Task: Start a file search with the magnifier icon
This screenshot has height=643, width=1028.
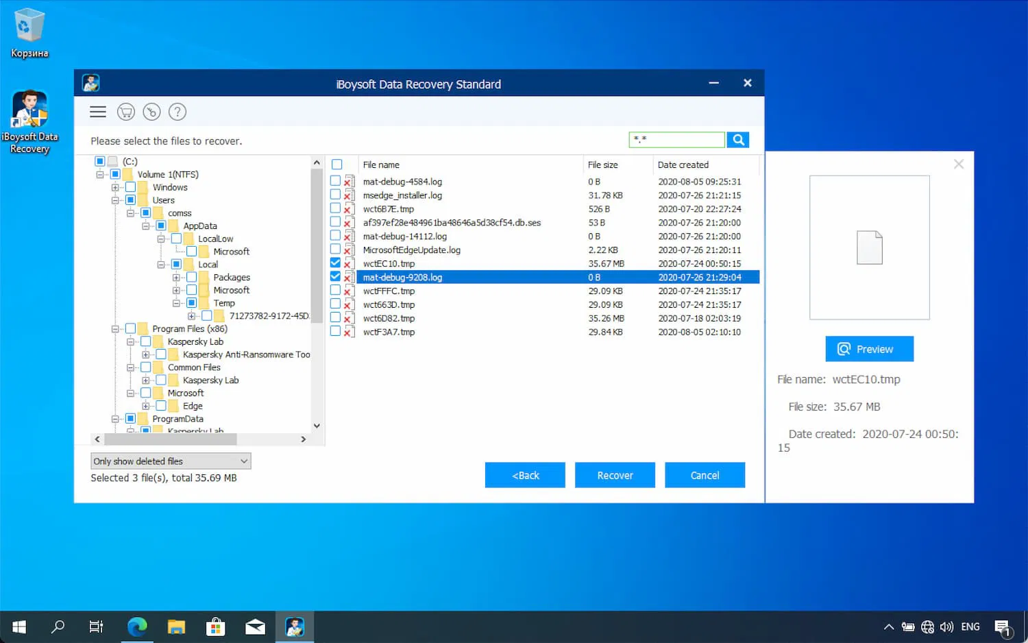Action: click(x=737, y=139)
